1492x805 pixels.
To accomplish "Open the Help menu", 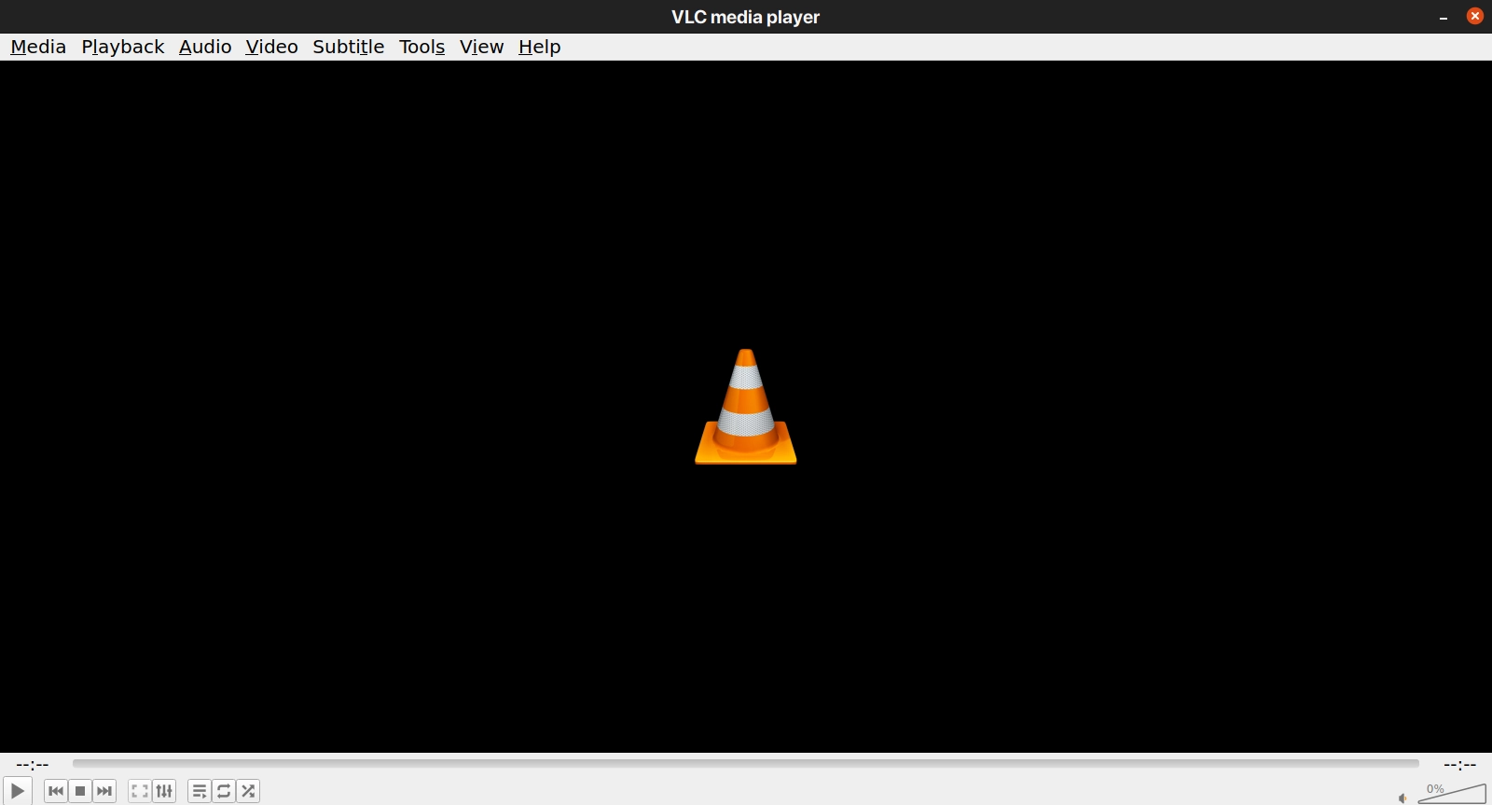I will coord(540,47).
